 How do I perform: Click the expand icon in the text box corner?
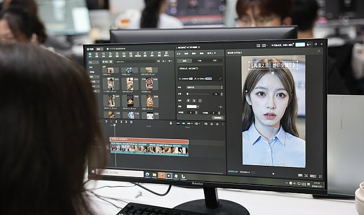click(220, 79)
